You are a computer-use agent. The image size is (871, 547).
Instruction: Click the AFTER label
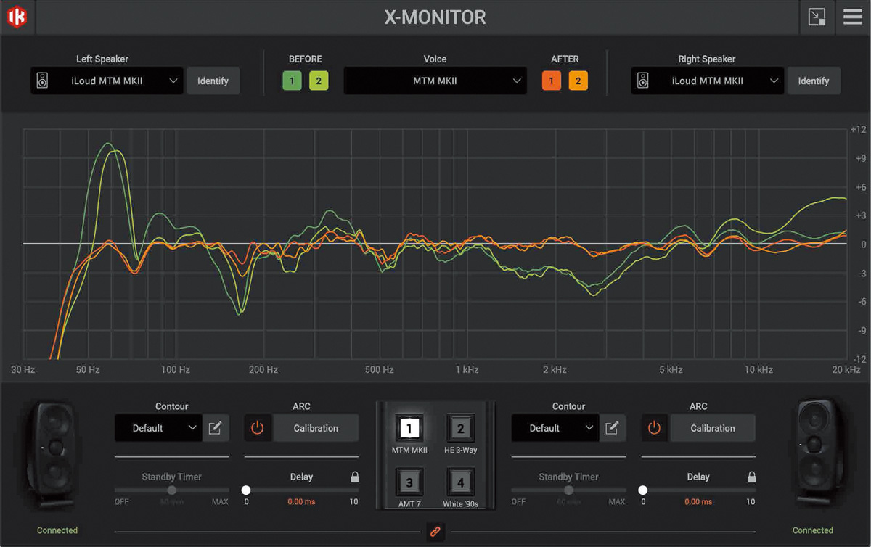pos(565,59)
